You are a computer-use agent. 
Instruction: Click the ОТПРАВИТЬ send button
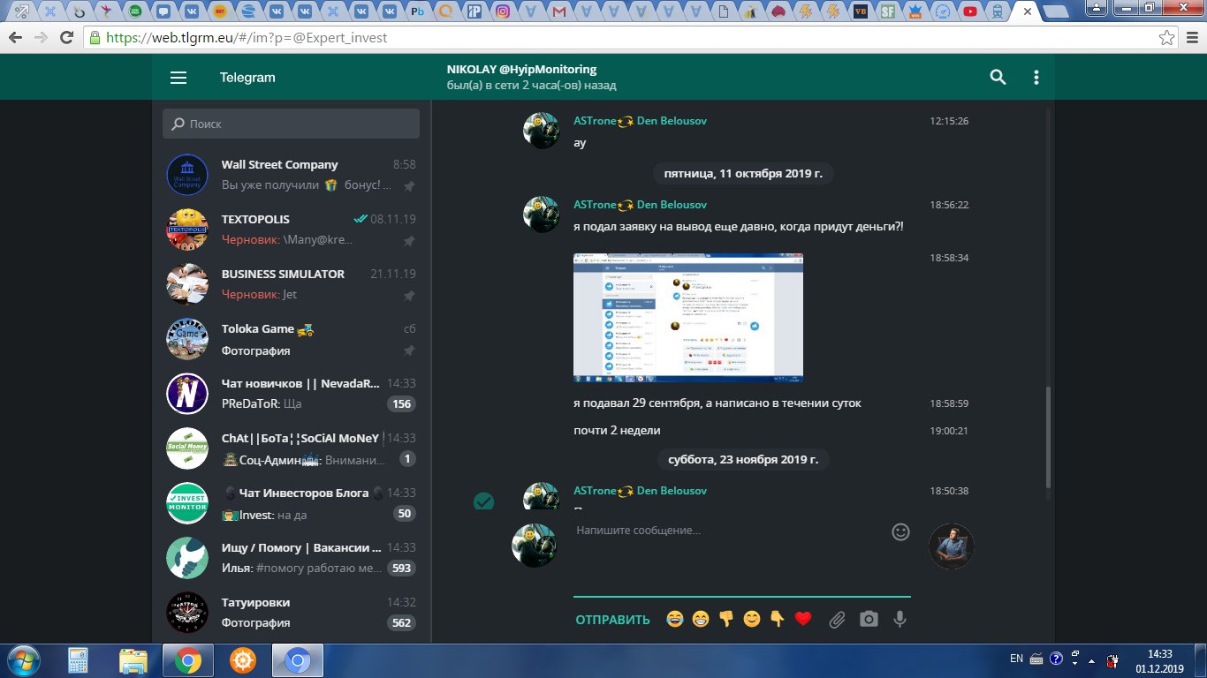point(612,620)
